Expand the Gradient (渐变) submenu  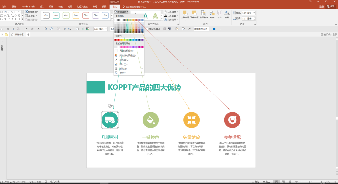coord(129,68)
